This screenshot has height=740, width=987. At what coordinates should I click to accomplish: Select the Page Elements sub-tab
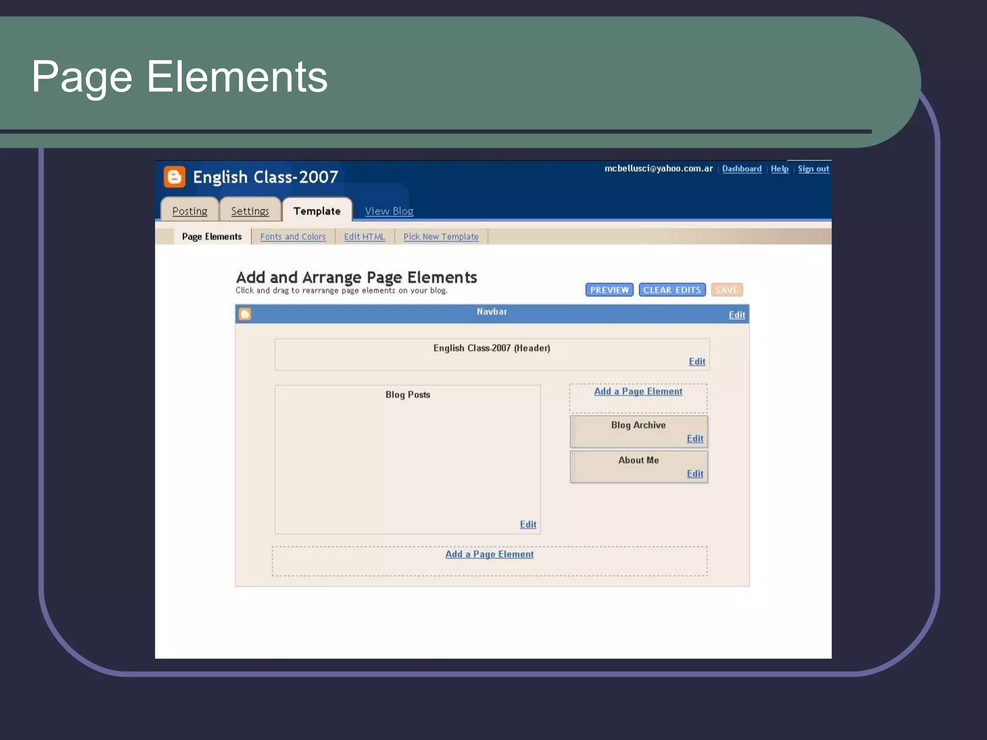click(x=212, y=237)
